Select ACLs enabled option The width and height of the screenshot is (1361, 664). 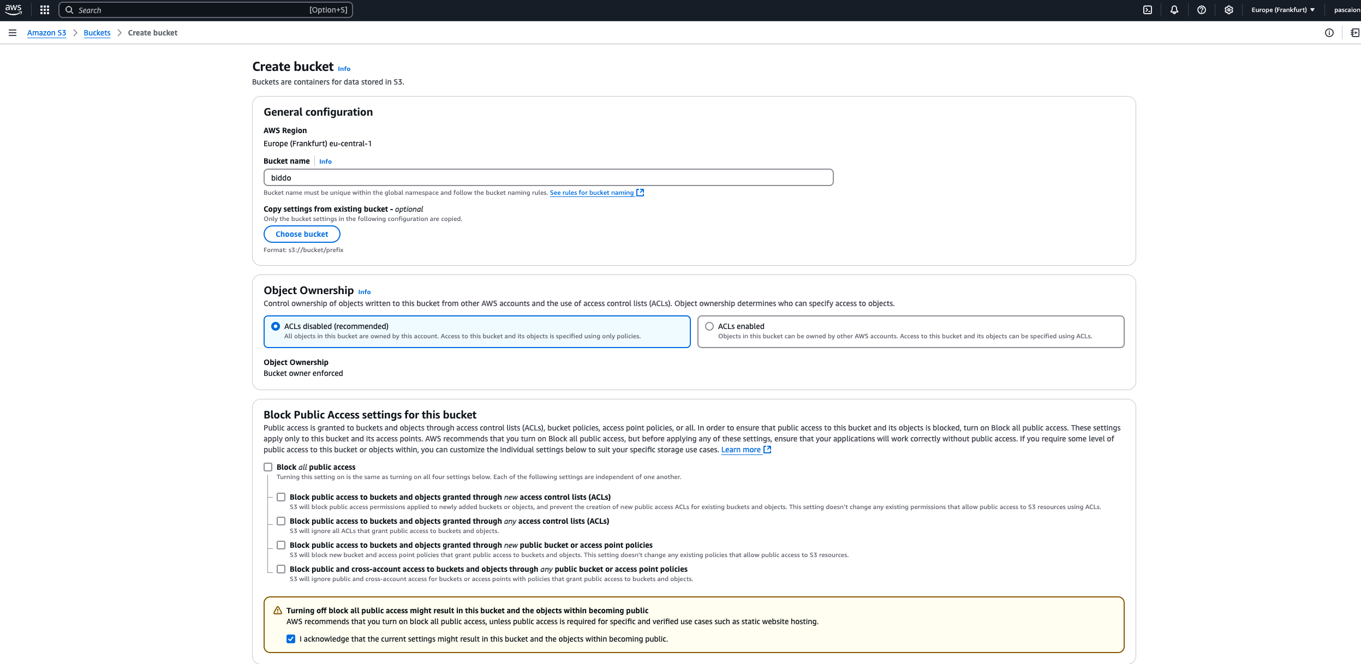click(x=709, y=326)
